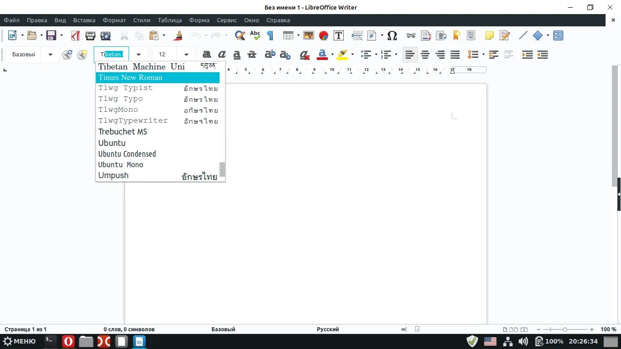Open the Правка menu
Screen dimensions: 621x349
click(37, 20)
